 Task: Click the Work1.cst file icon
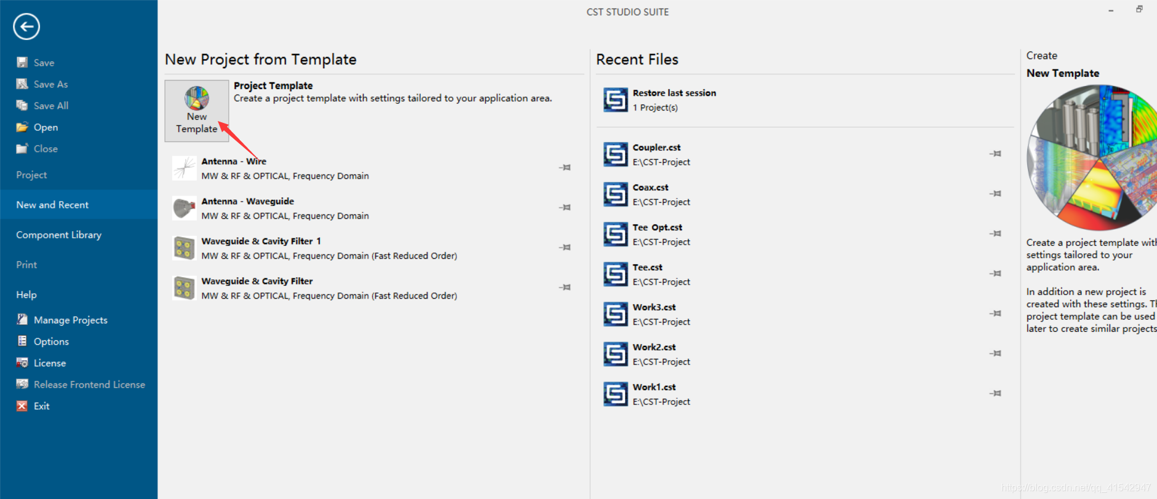click(615, 394)
